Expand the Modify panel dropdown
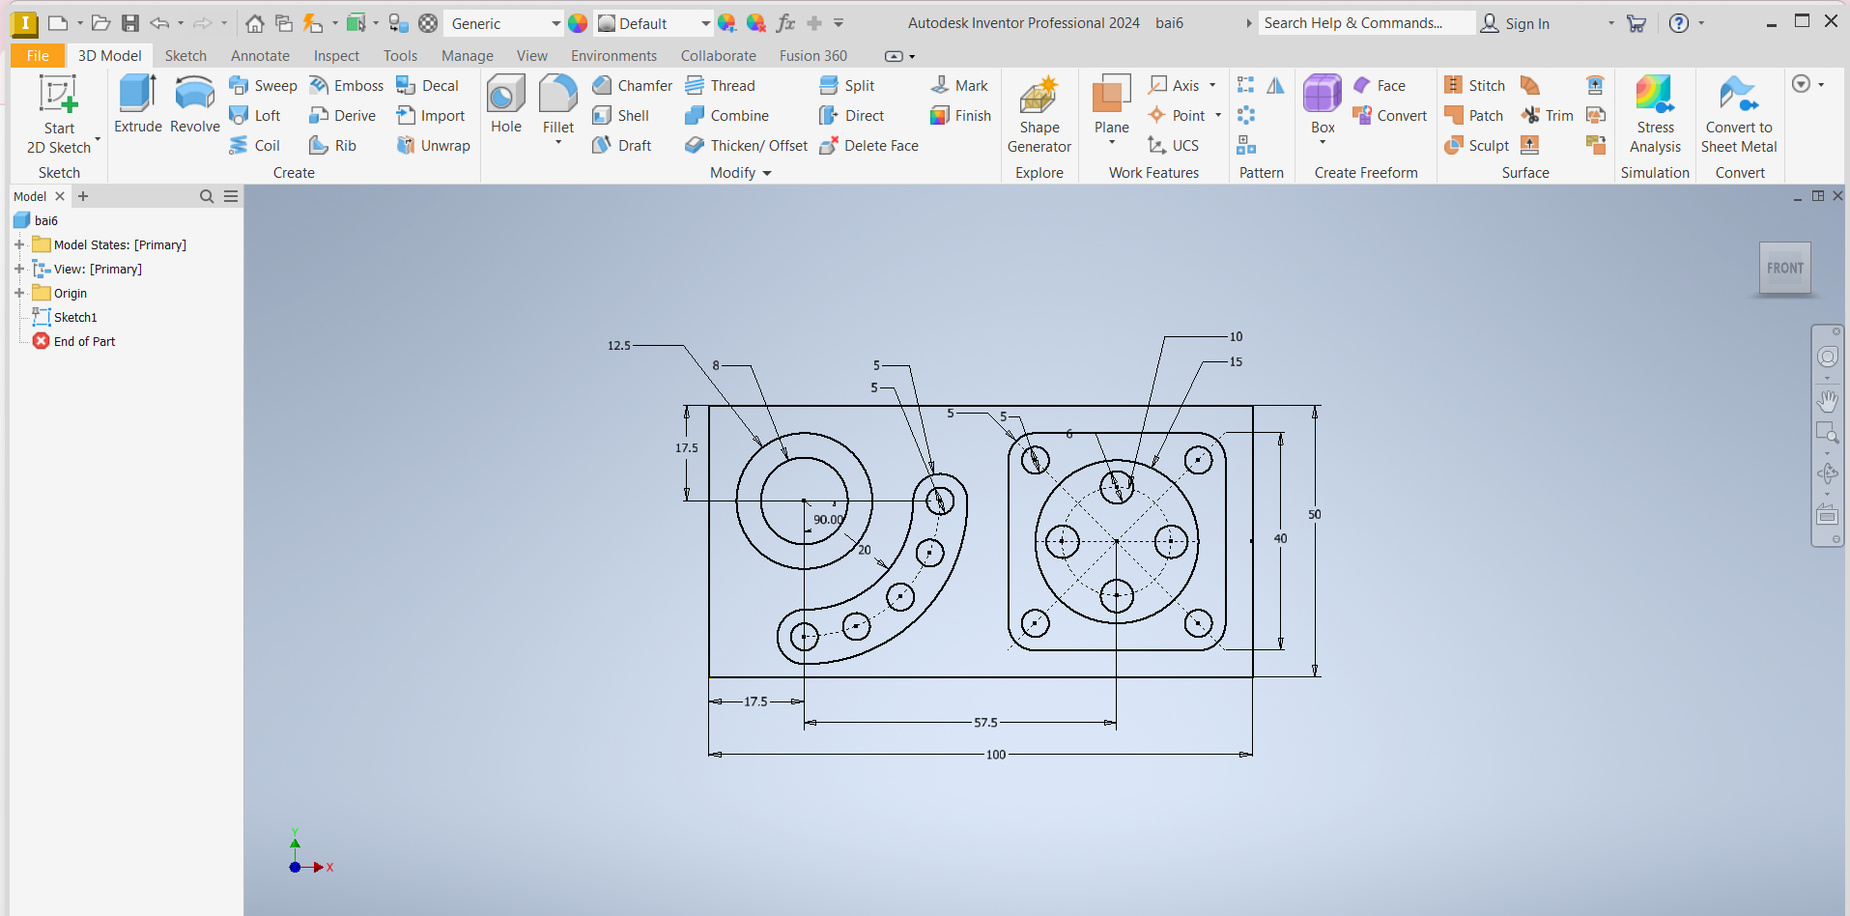Viewport: 1850px width, 916px height. 767,173
